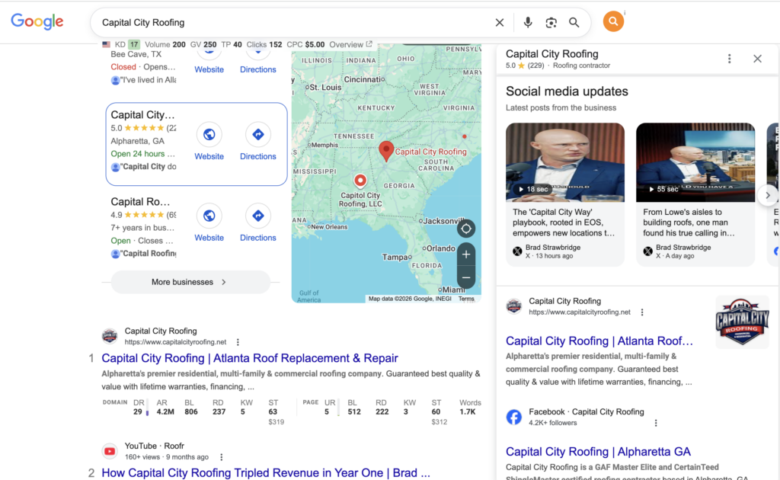Open How Capital City Roofing Tripled Revenue video
The height and width of the screenshot is (480, 780).
click(266, 472)
